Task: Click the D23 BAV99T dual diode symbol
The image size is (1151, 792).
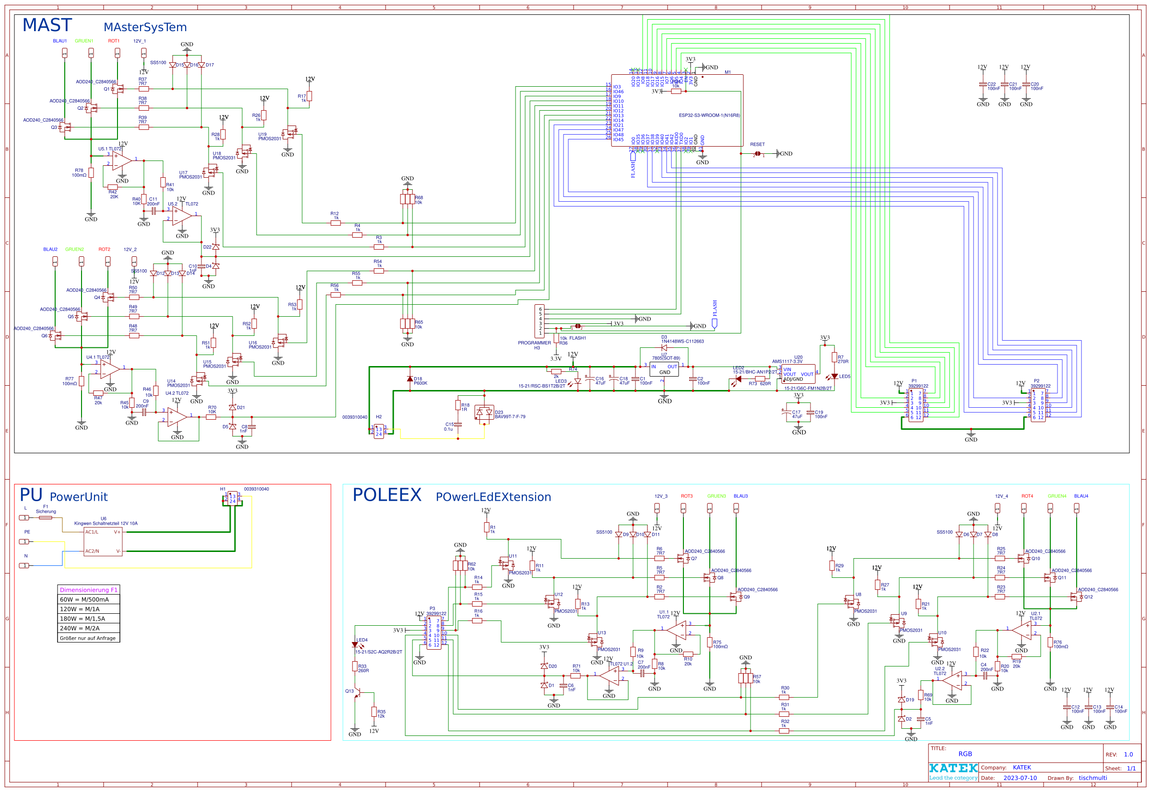Action: click(484, 412)
